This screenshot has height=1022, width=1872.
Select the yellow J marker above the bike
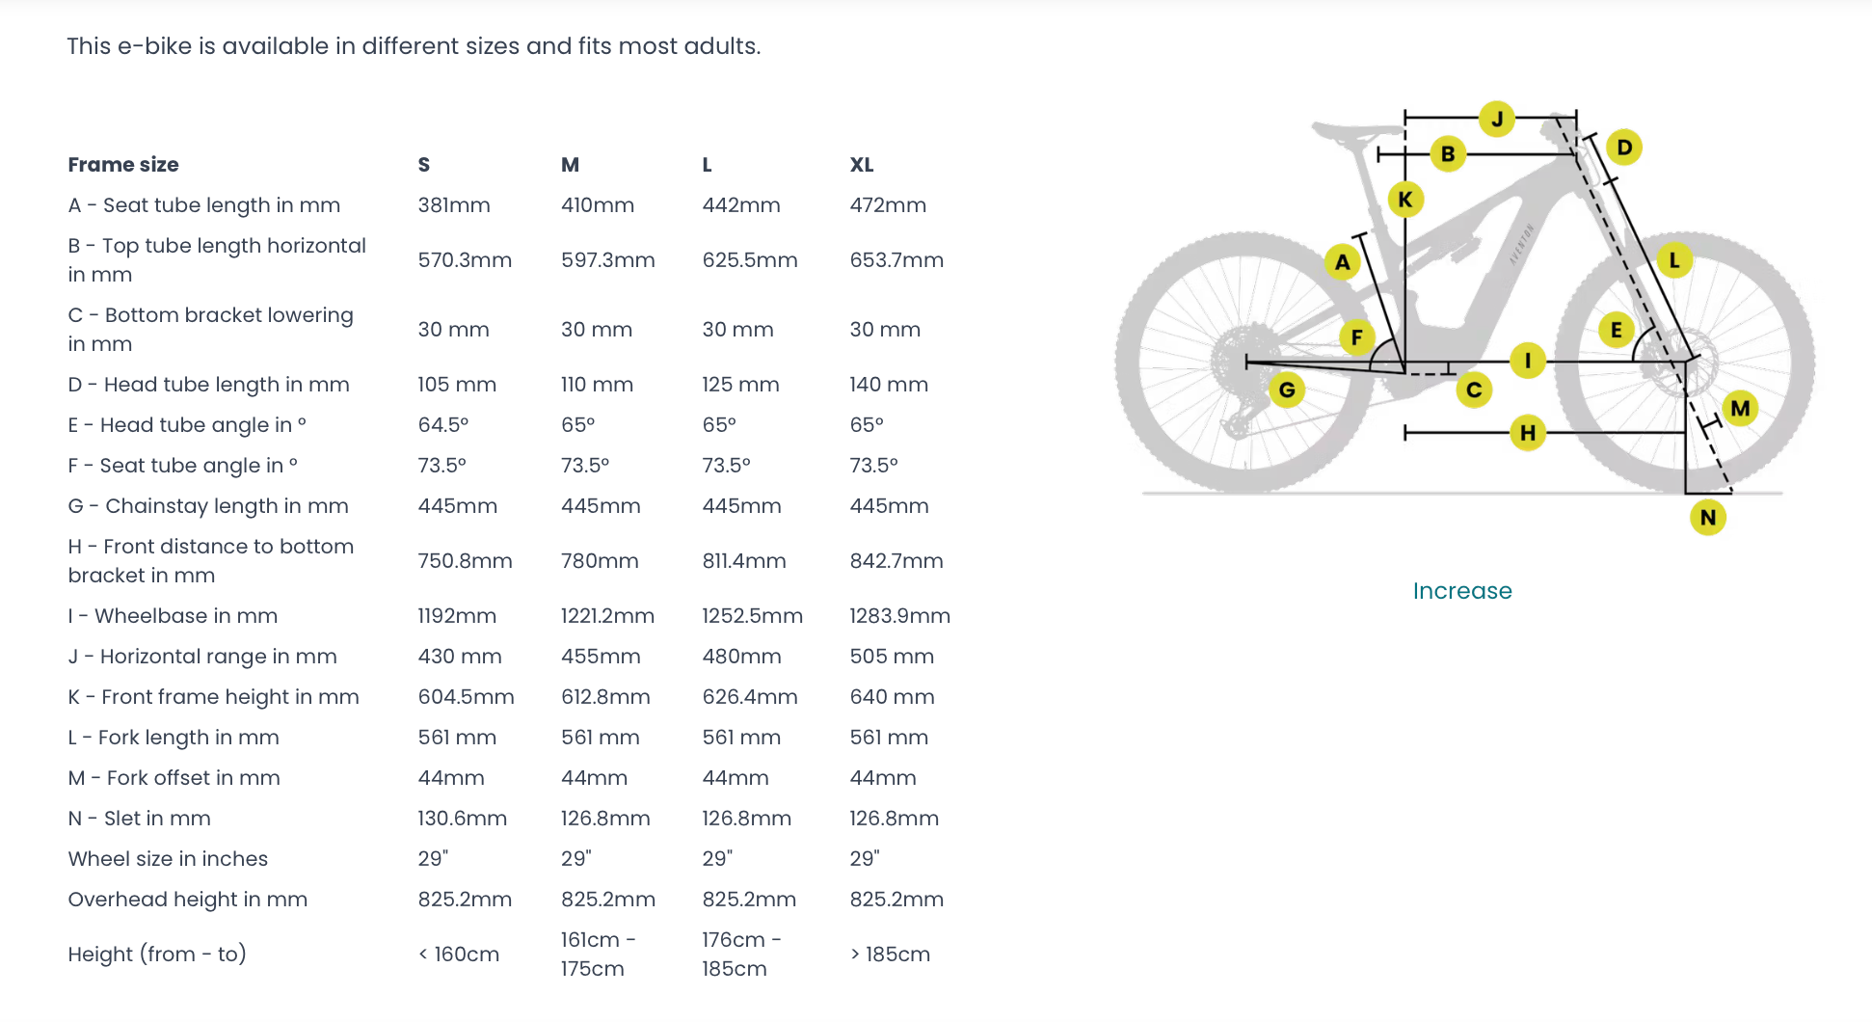1497,120
